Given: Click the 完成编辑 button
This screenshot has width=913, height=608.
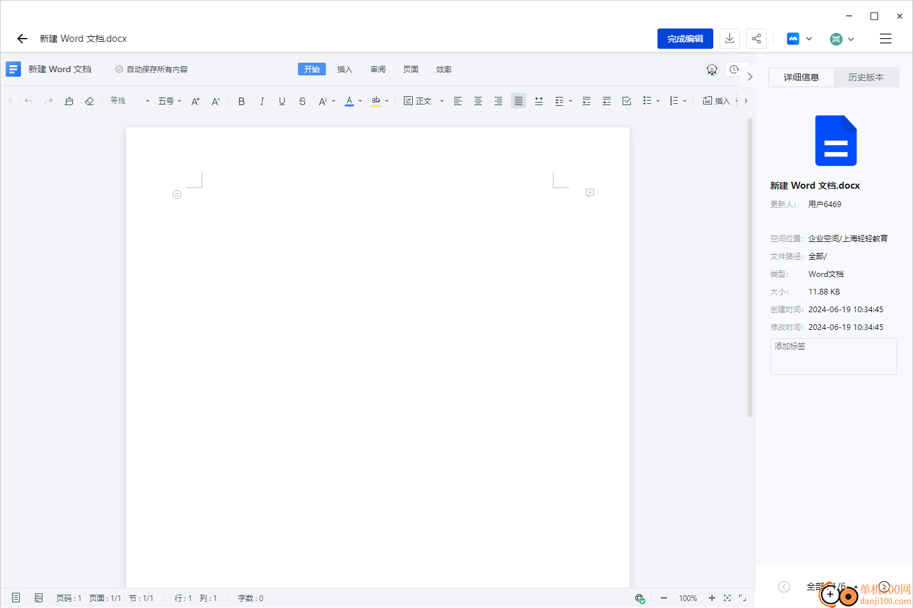Looking at the screenshot, I should point(685,39).
